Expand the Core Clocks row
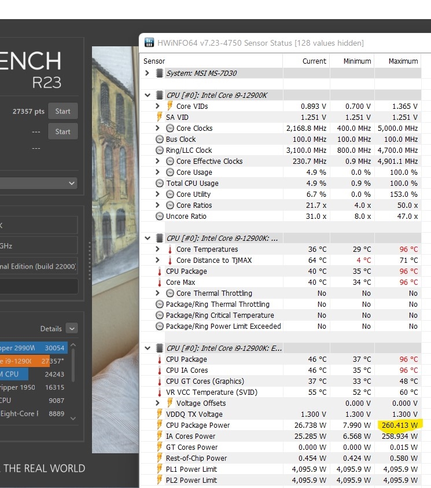Image resolution: width=431 pixels, height=488 pixels. pos(158,128)
